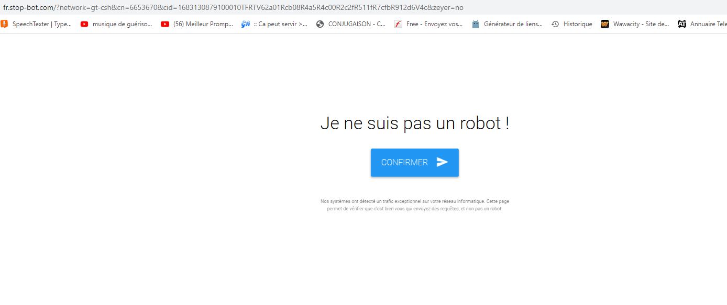The image size is (727, 305).
Task: Open the Historique bookmark label
Action: coord(578,24)
